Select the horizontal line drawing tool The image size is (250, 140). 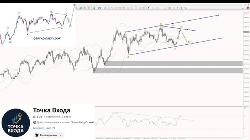tap(162, 8)
